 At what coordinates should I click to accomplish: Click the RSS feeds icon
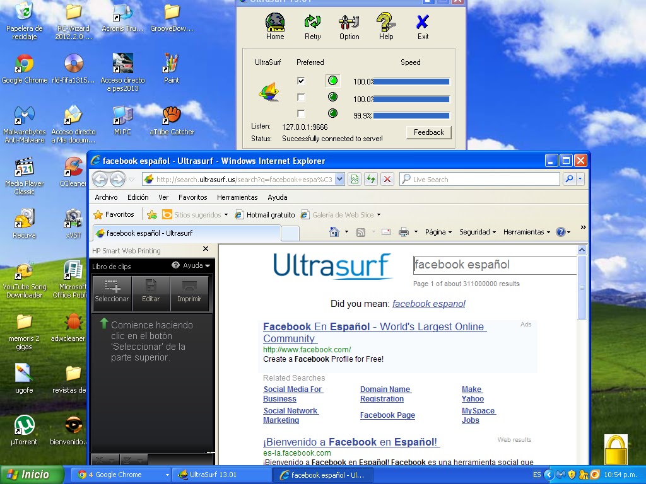pos(360,232)
